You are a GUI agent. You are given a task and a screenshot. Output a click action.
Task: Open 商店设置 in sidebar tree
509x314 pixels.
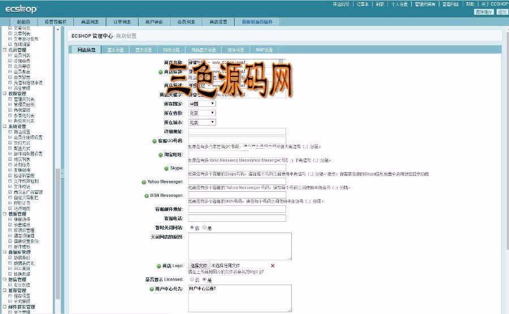21,132
